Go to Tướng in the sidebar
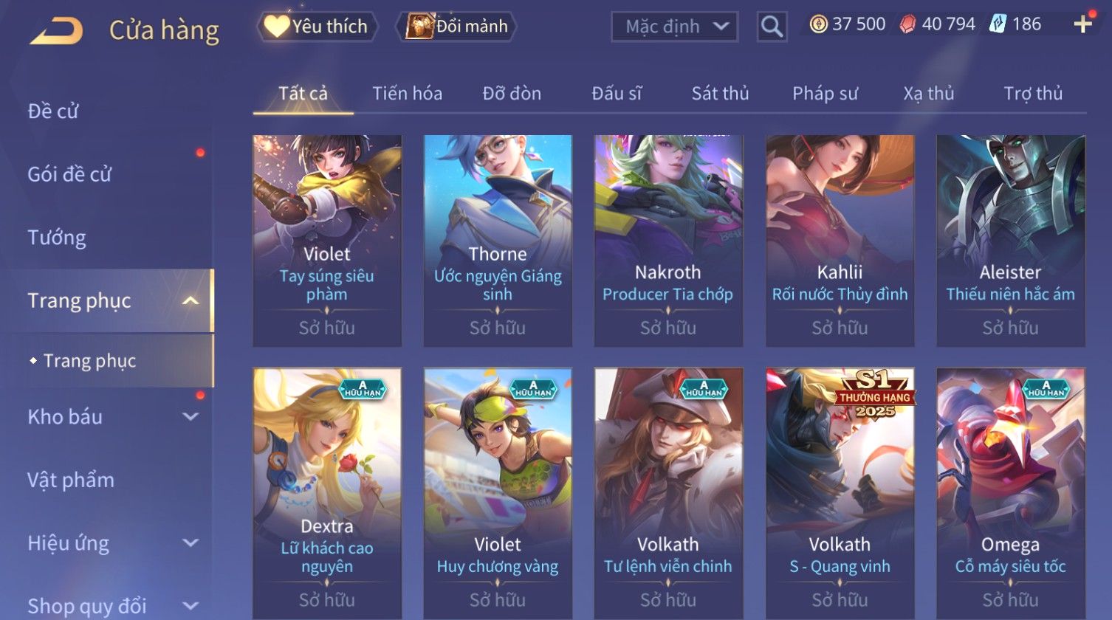The width and height of the screenshot is (1112, 620). coord(57,238)
